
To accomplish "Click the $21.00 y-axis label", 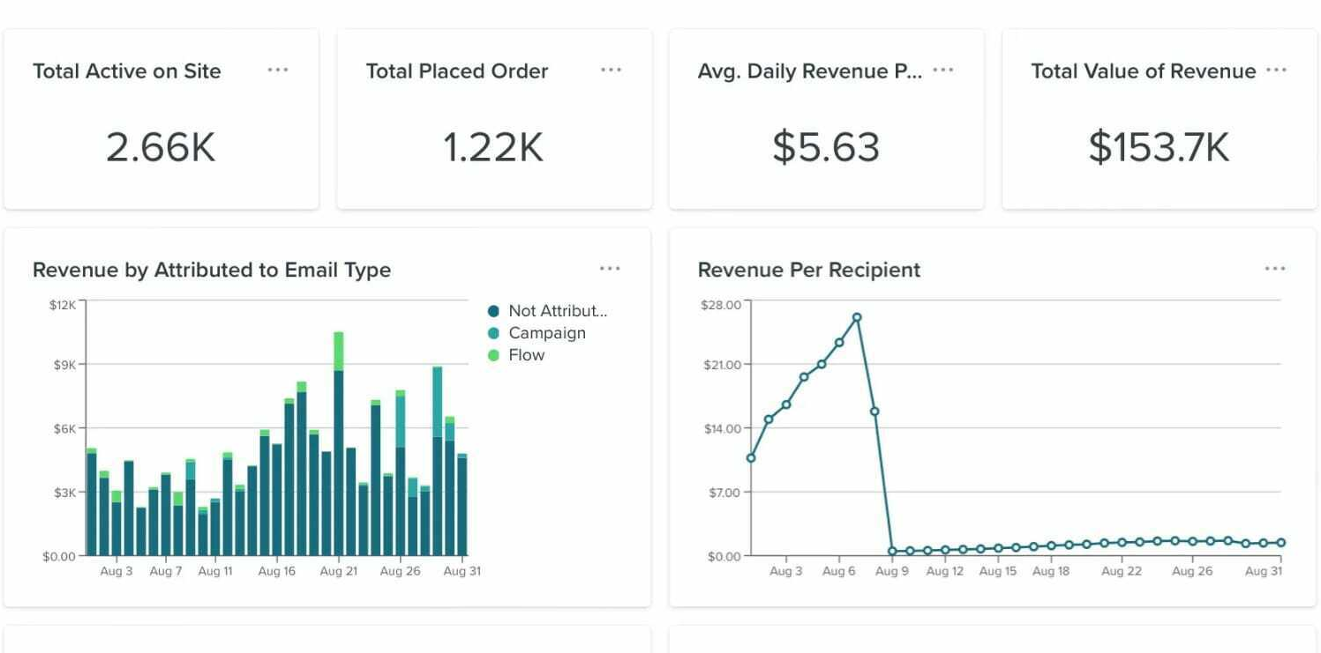I will coord(721,364).
